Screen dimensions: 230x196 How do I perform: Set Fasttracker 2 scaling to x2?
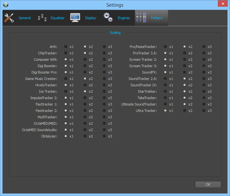click(85, 111)
